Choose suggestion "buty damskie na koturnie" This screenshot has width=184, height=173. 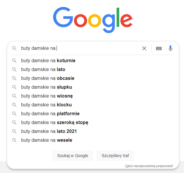tap(48, 61)
